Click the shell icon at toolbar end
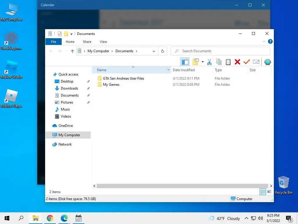This screenshot has height=224, width=298. tap(268, 62)
